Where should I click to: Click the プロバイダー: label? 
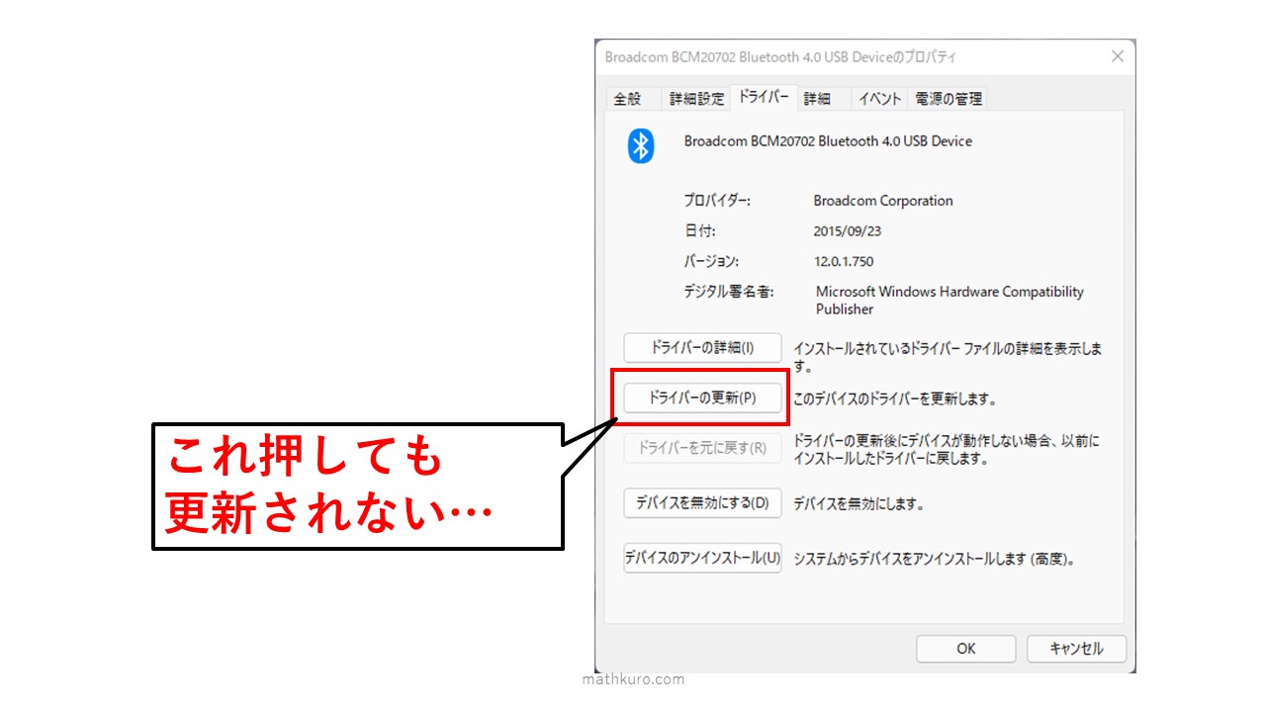(717, 201)
